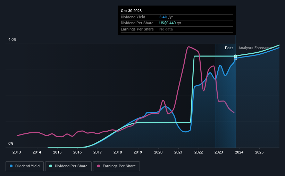
Task: Click the 2024 x-axis label
Action: [x=239, y=152]
